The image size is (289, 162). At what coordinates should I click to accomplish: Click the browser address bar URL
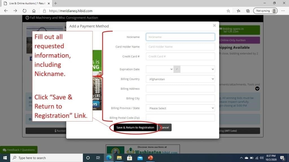click(x=71, y=11)
